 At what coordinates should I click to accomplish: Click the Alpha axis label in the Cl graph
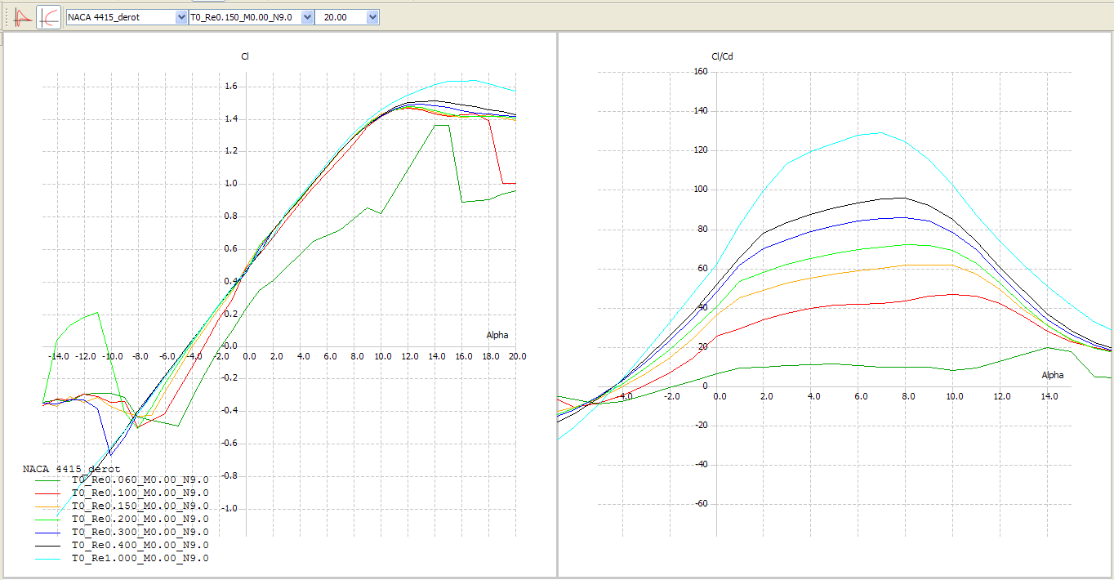(499, 335)
